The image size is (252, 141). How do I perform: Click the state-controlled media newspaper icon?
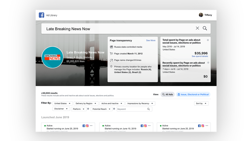pos(111,47)
